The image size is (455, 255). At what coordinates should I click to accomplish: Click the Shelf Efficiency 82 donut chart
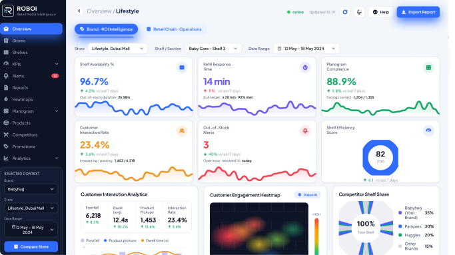coord(380,158)
